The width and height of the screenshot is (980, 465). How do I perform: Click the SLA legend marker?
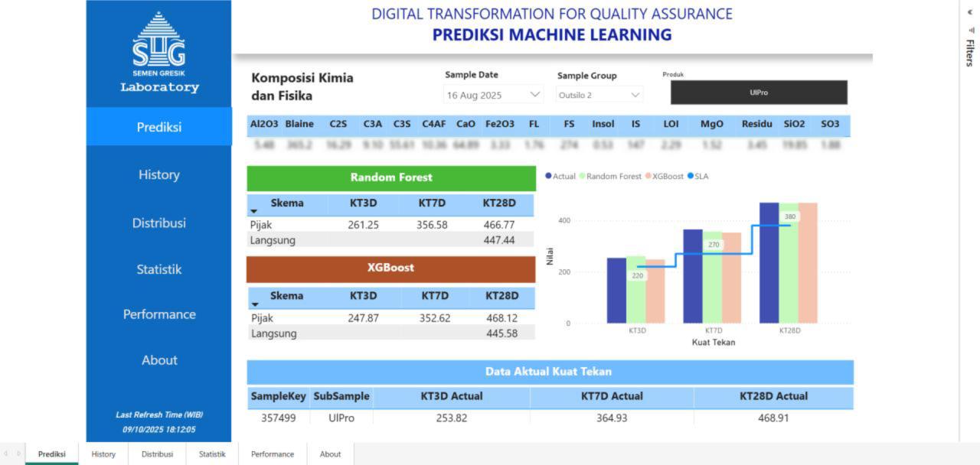[x=690, y=176]
